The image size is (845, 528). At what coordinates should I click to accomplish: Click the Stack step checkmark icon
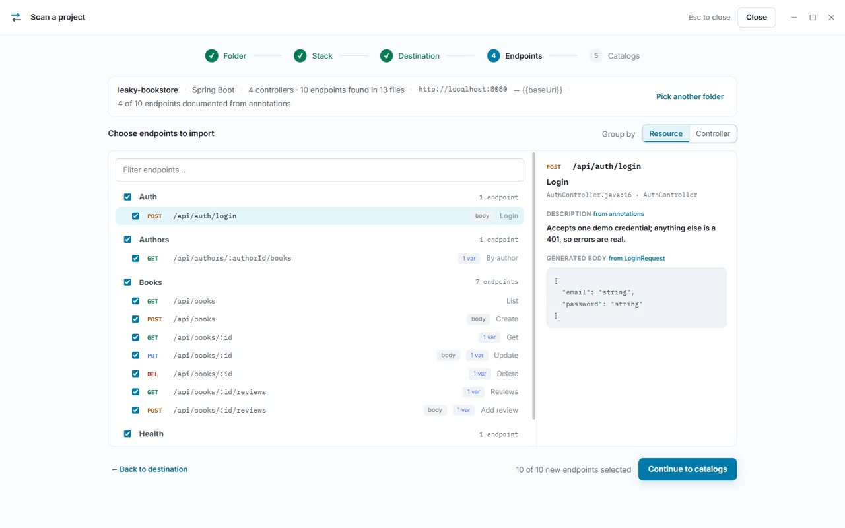pyautogui.click(x=300, y=56)
